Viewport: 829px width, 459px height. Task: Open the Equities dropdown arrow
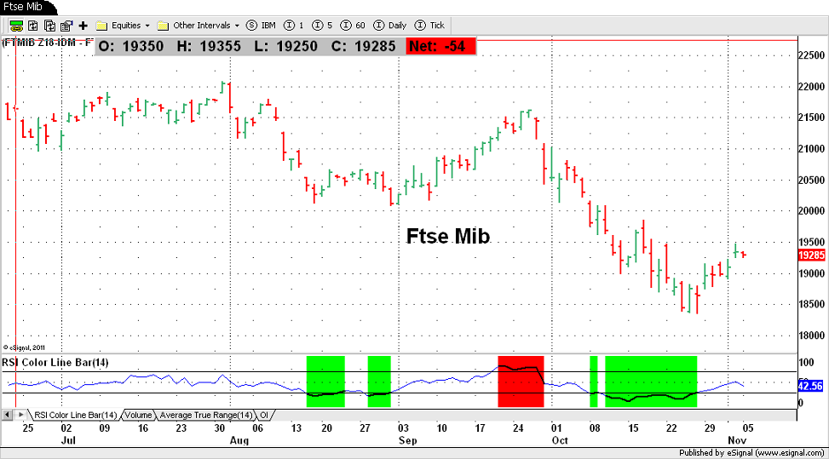pos(147,26)
